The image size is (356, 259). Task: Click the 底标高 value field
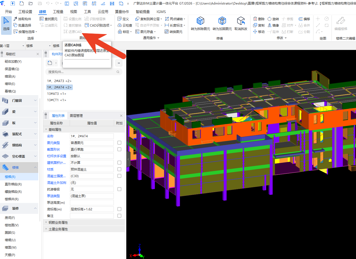(92, 209)
